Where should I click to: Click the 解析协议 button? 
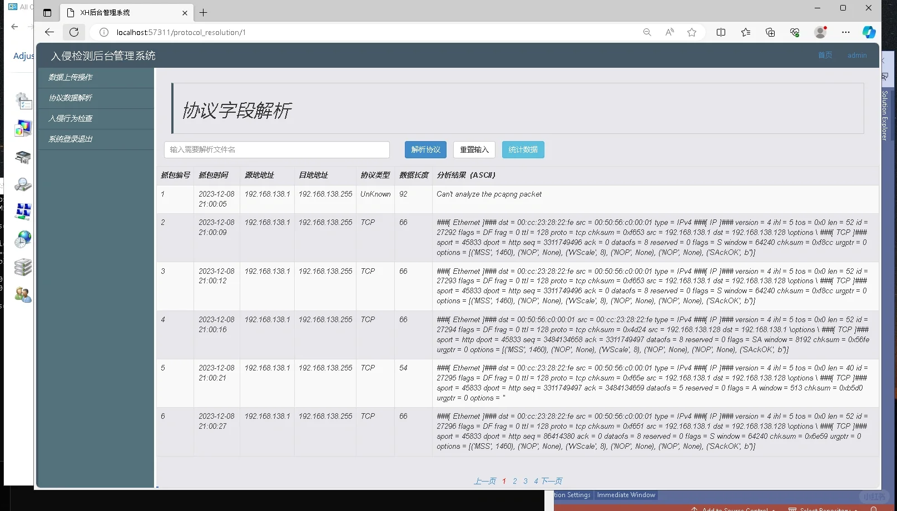click(x=425, y=149)
